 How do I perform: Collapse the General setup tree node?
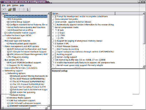tap(3, 16)
